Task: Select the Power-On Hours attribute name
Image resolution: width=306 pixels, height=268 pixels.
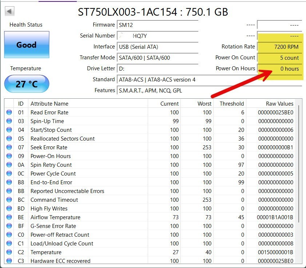Action: 51,156
